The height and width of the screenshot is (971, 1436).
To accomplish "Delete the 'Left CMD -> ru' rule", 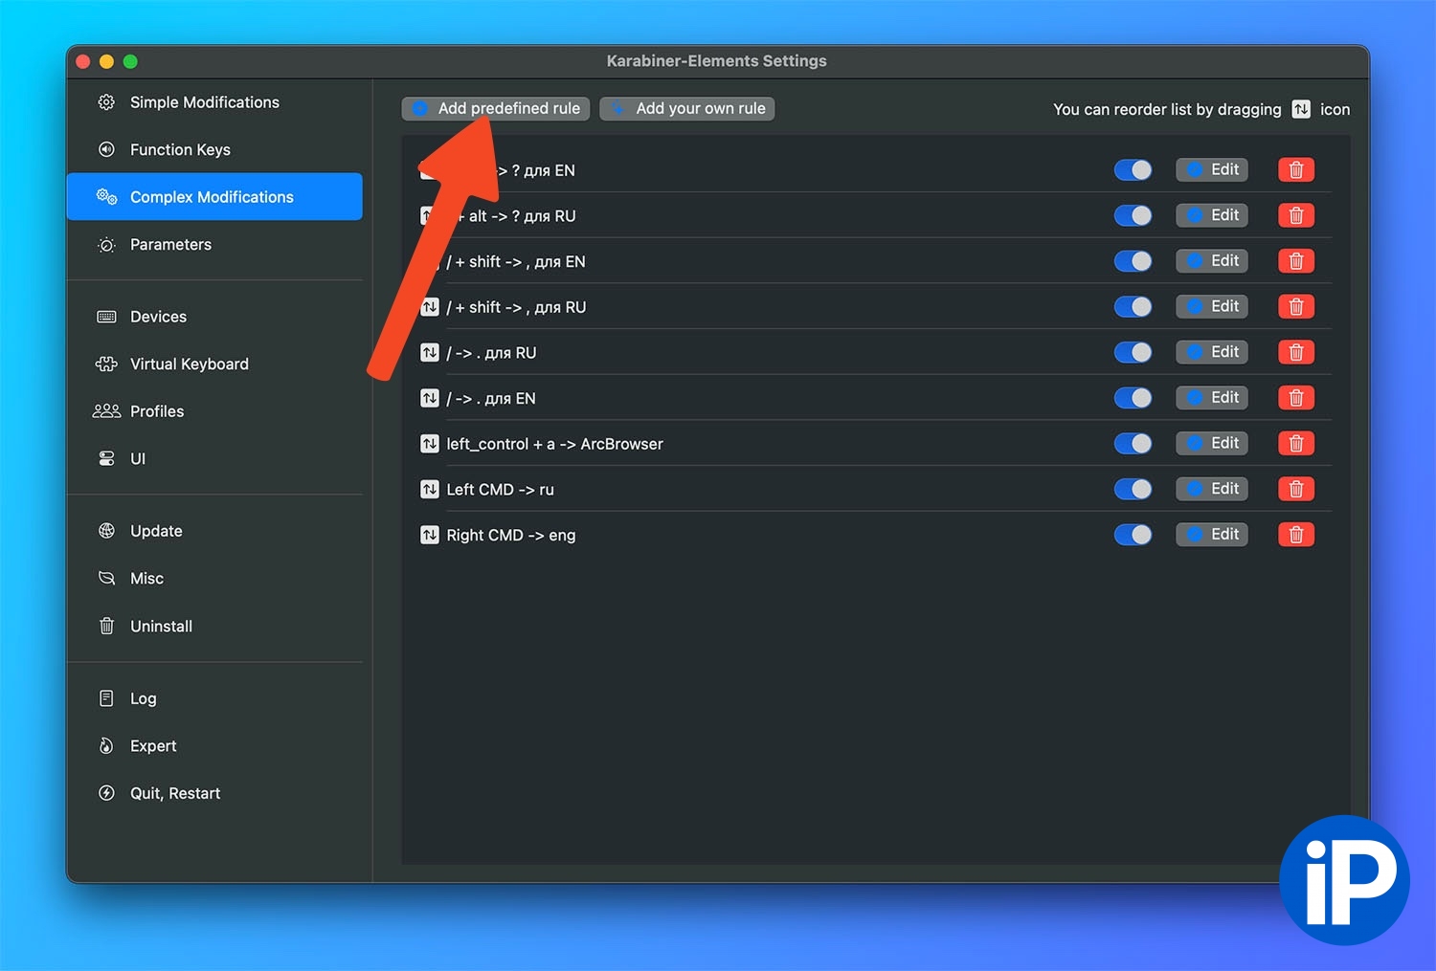I will click(1295, 489).
